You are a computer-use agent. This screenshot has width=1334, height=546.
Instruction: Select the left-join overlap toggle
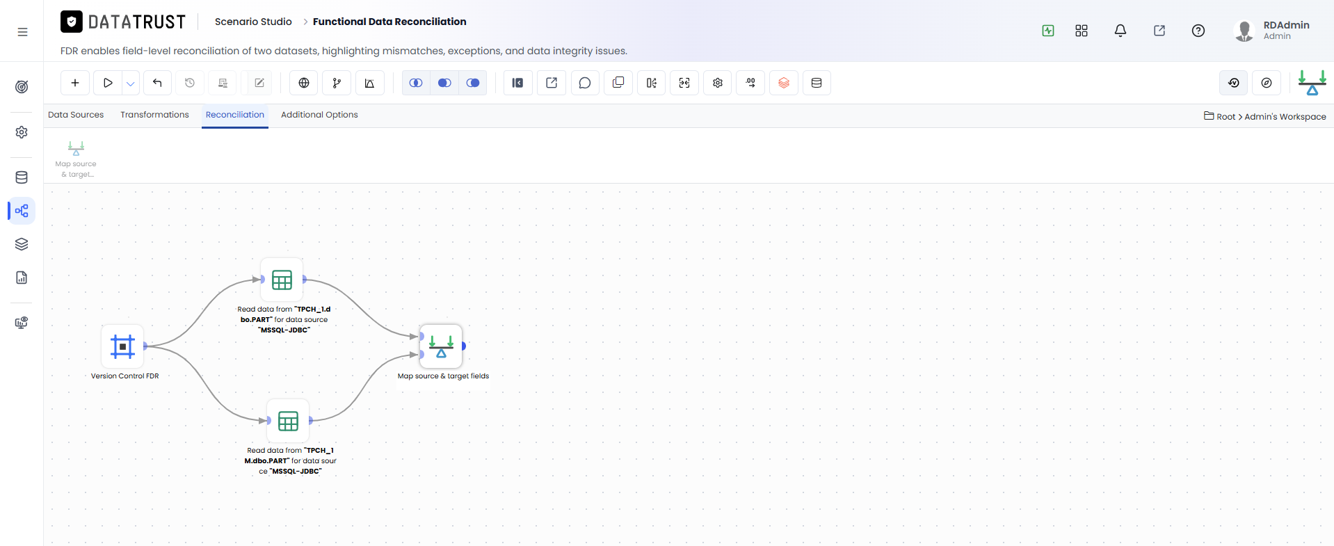416,83
